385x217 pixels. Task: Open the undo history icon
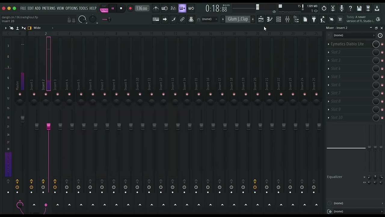[324, 8]
